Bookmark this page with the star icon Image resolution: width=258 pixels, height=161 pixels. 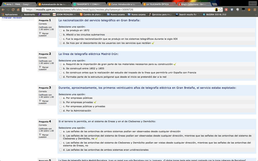(221, 10)
